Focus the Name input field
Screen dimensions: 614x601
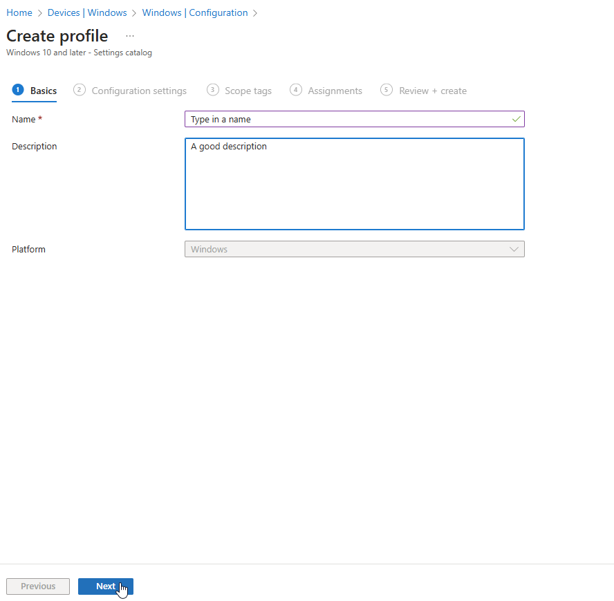click(x=346, y=119)
